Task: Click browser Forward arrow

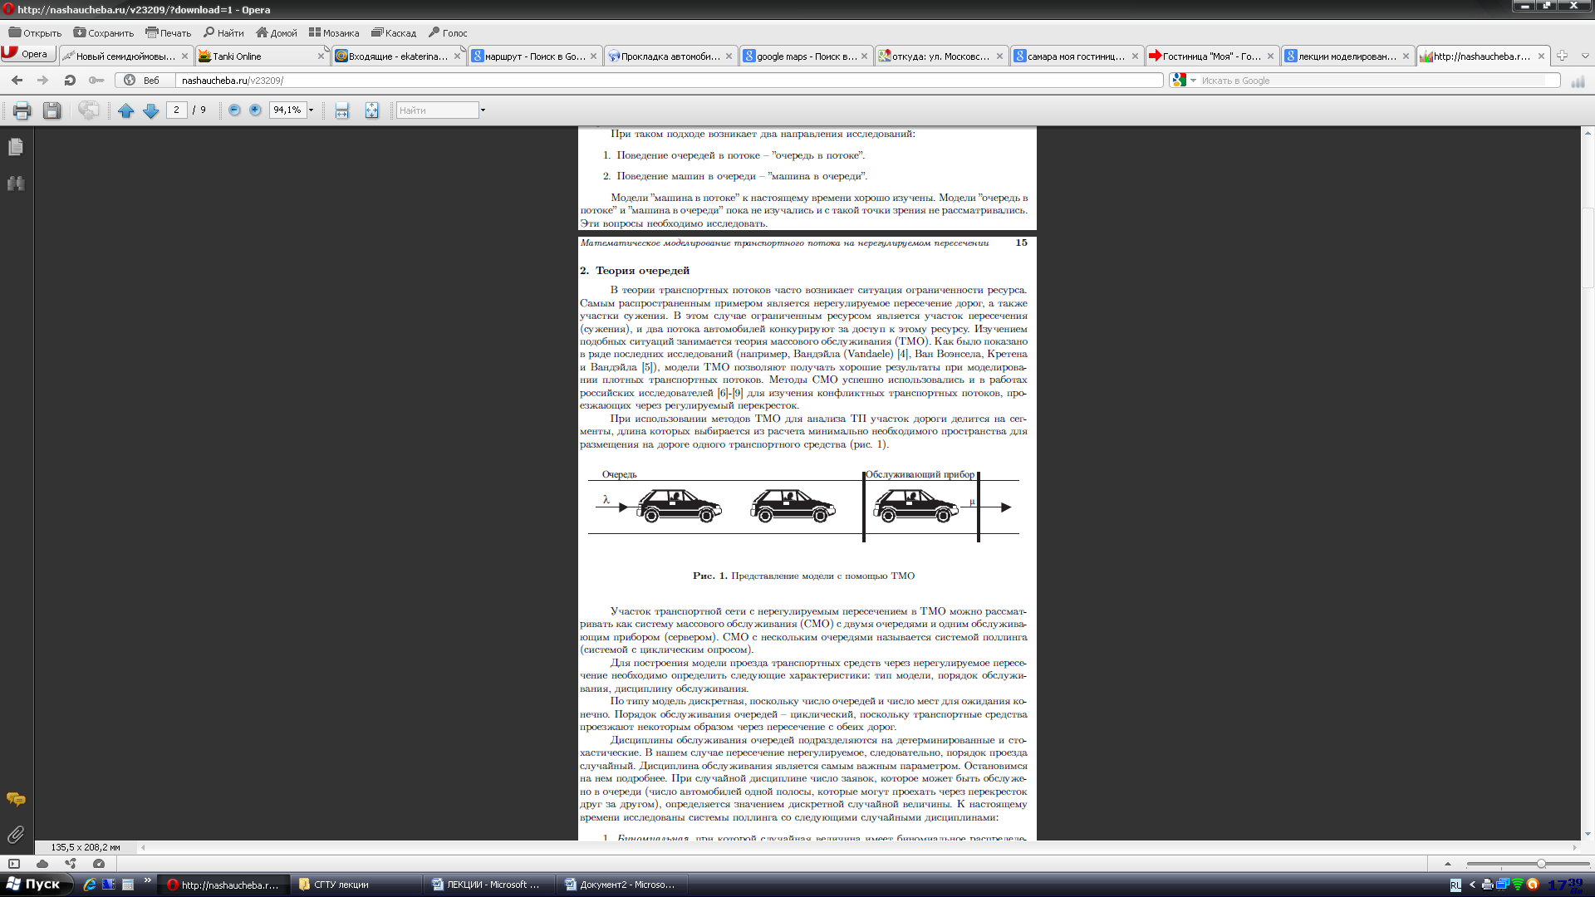Action: pyautogui.click(x=43, y=81)
